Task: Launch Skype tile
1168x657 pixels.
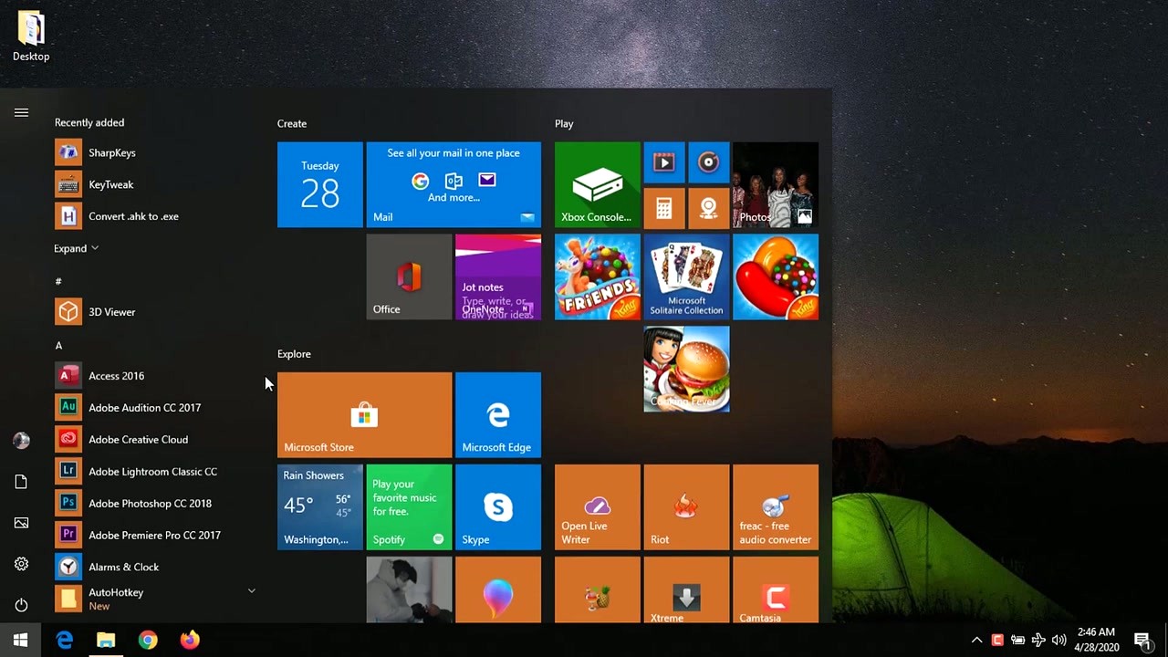Action: click(497, 507)
